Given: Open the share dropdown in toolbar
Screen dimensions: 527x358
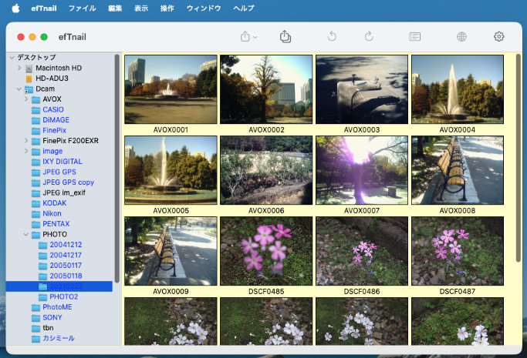Looking at the screenshot, I should coord(248,36).
